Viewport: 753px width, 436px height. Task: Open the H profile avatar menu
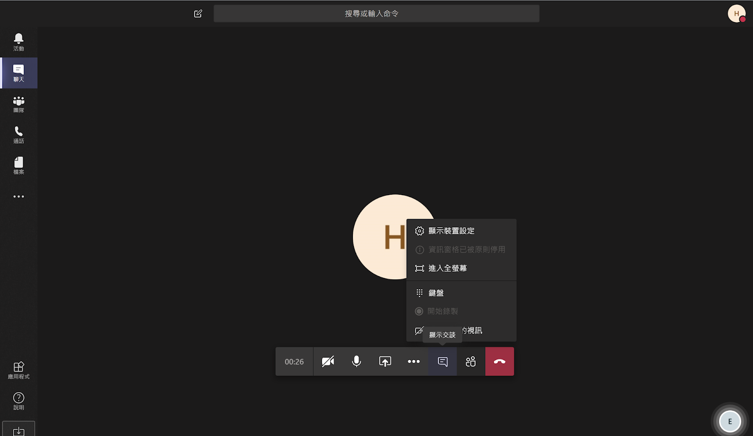pyautogui.click(x=737, y=14)
